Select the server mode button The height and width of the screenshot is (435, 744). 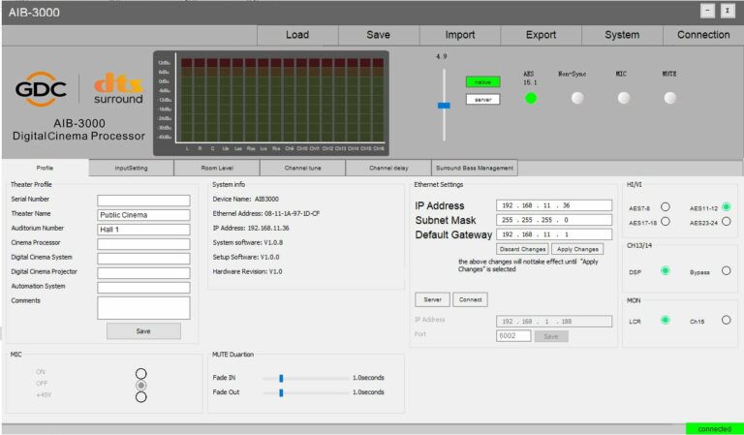click(x=482, y=100)
